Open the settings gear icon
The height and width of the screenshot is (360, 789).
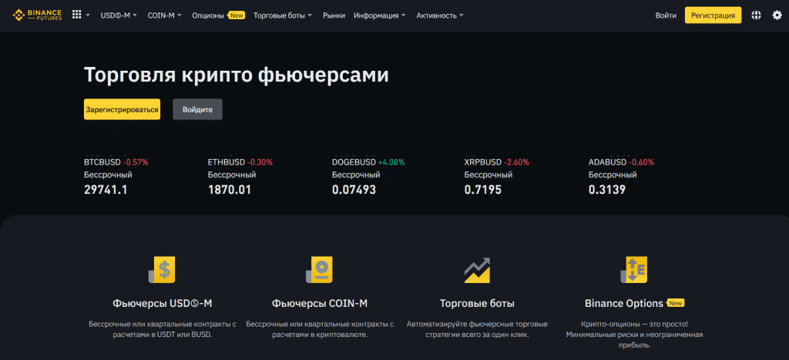777,15
